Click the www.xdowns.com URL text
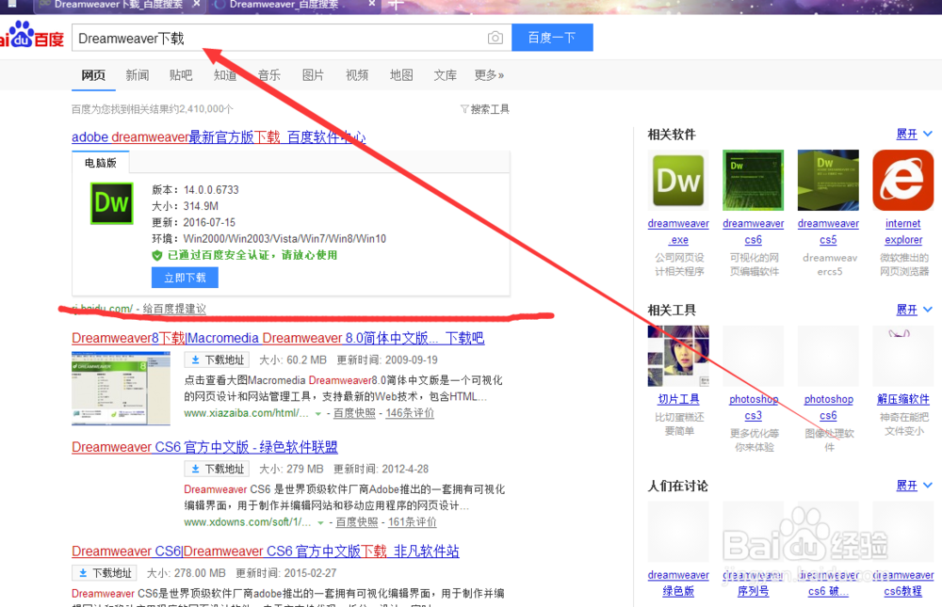Image resolution: width=942 pixels, height=607 pixels. 248,522
